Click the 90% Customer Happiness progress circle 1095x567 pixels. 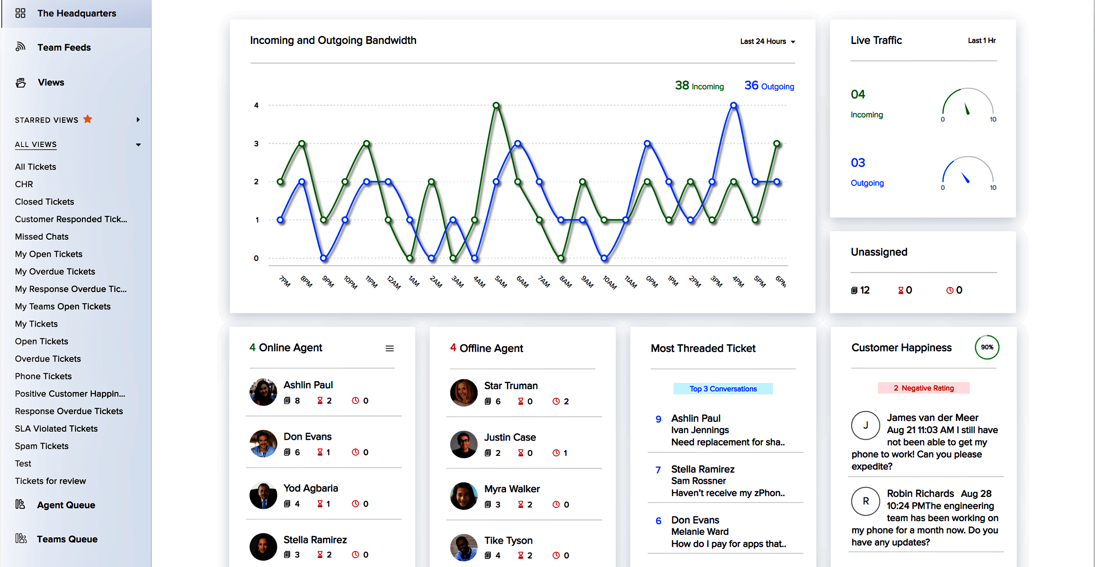(x=987, y=347)
